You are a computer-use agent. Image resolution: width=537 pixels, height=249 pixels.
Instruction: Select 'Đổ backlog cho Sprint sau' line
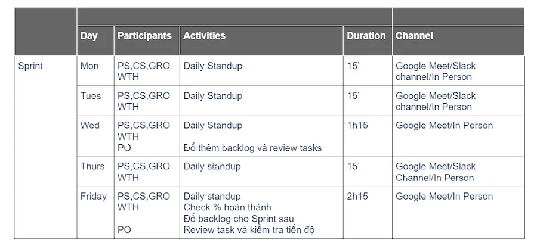(x=239, y=219)
